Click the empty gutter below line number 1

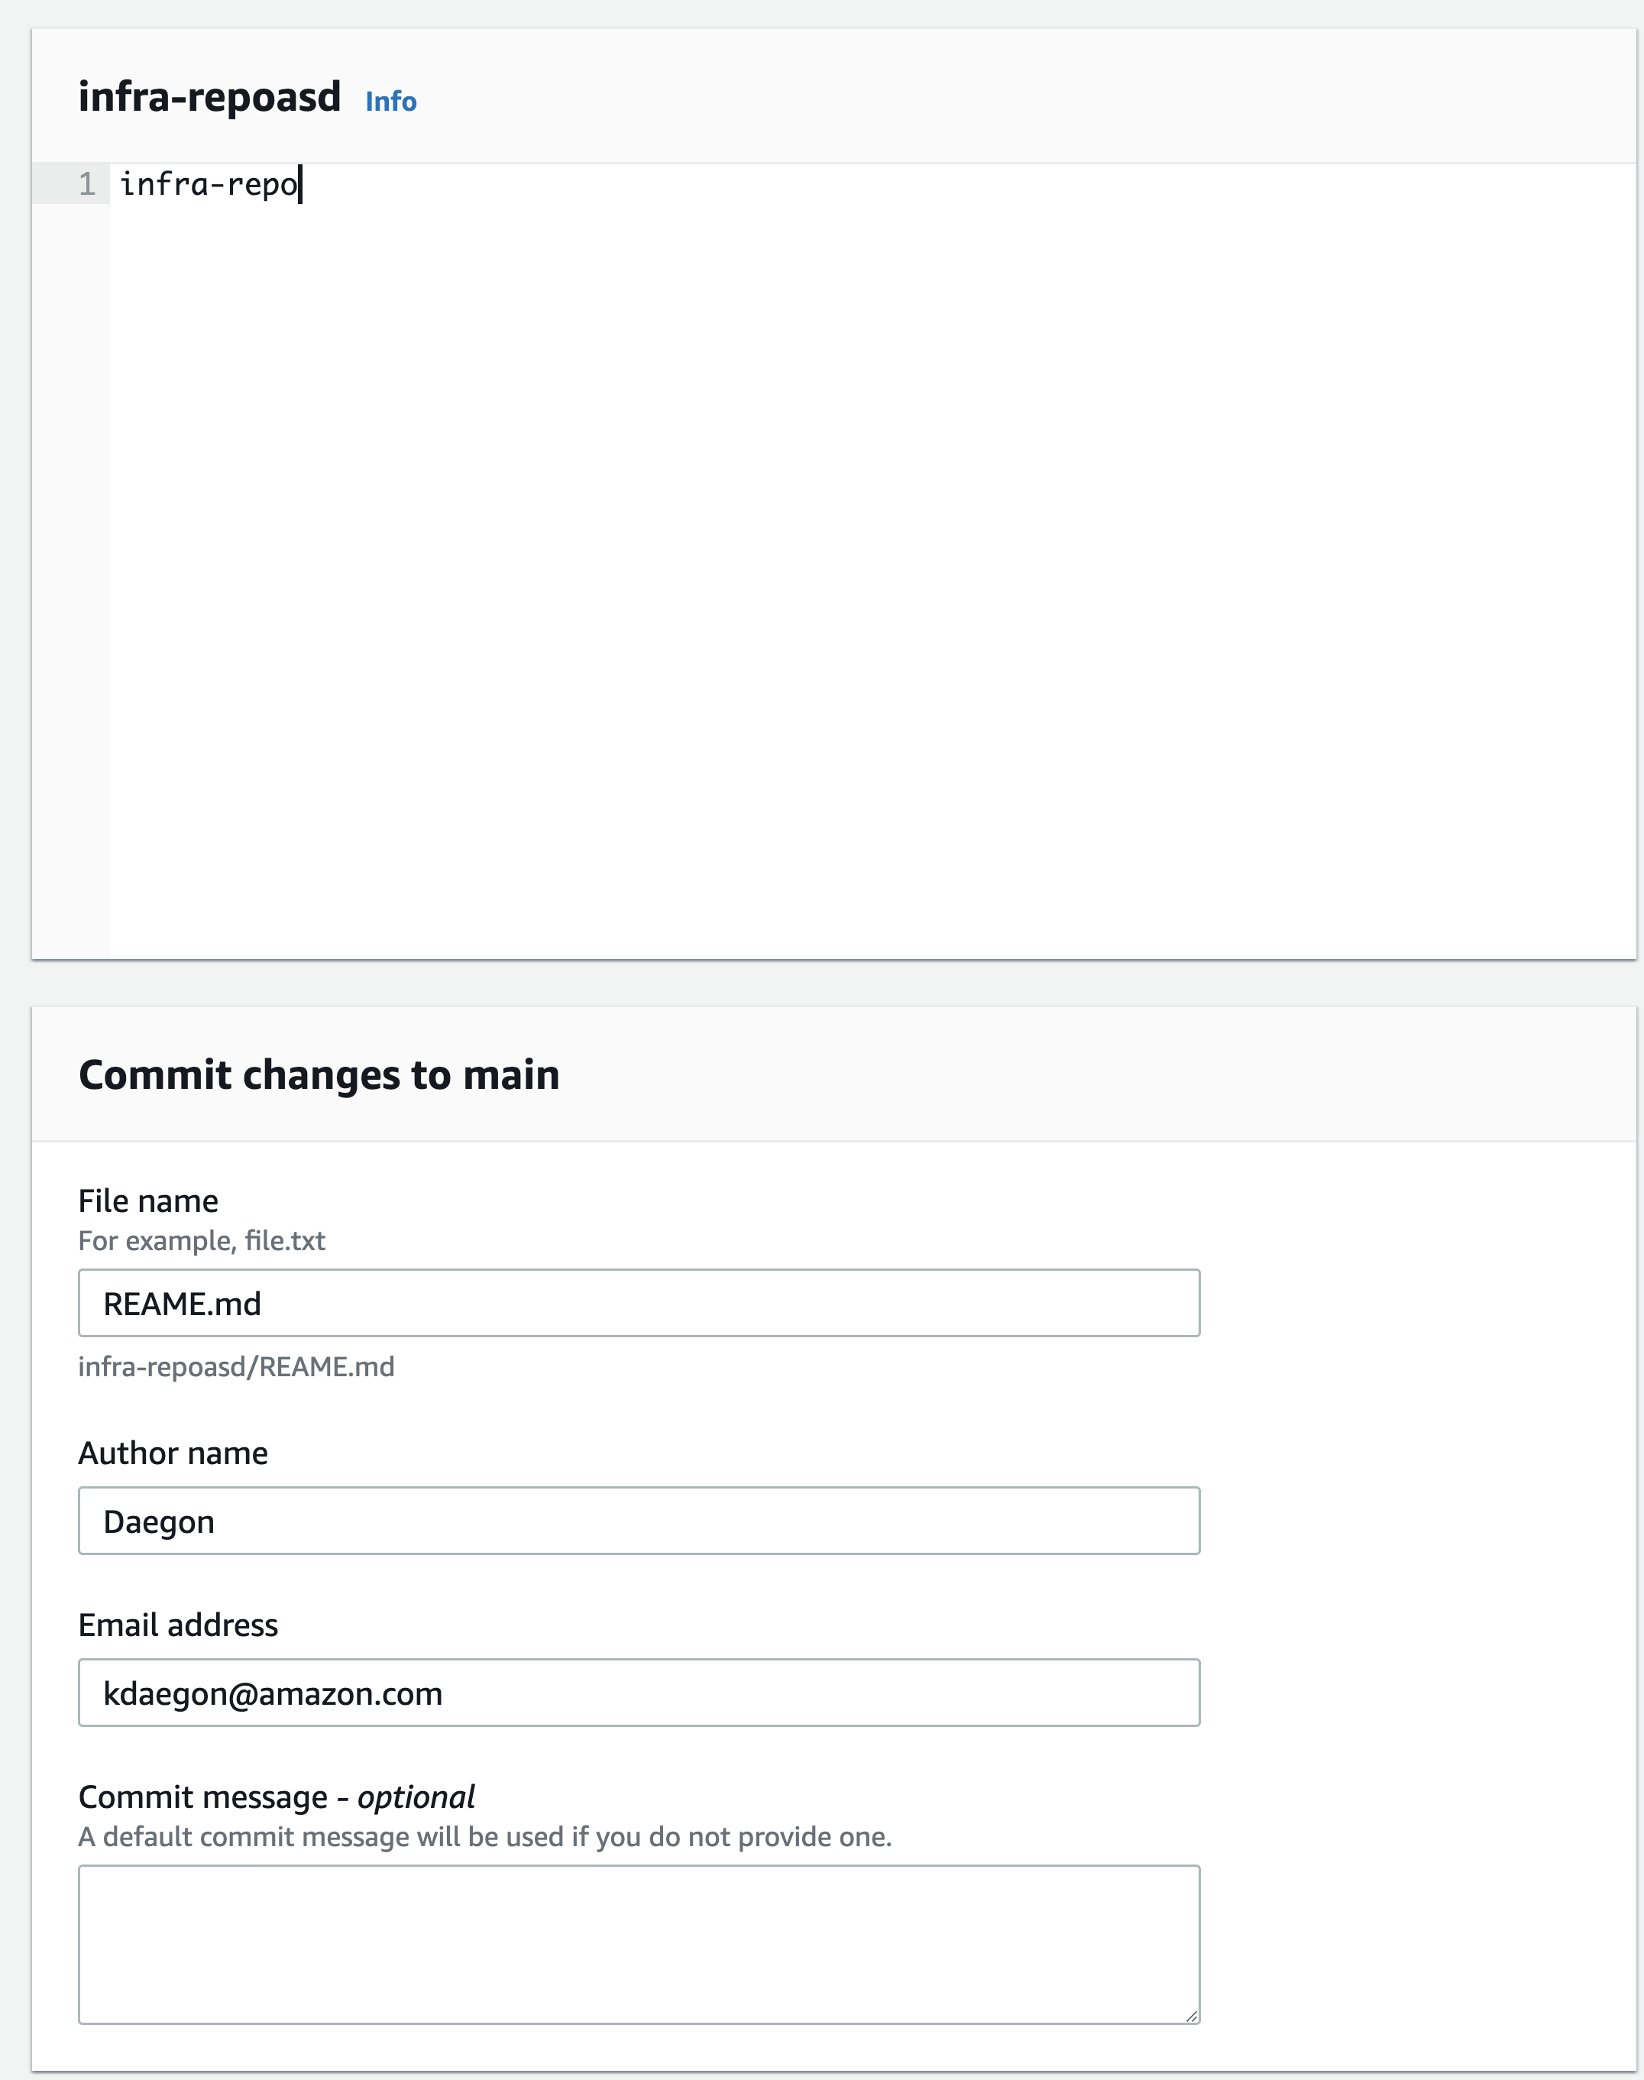pyautogui.click(x=70, y=578)
